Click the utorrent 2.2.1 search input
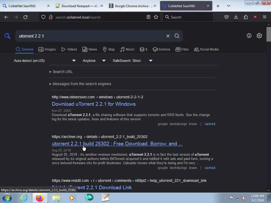271x203 pixels. (90, 36)
